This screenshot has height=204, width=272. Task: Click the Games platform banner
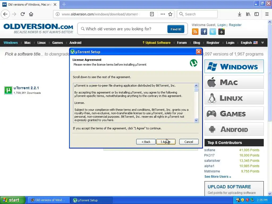234,113
